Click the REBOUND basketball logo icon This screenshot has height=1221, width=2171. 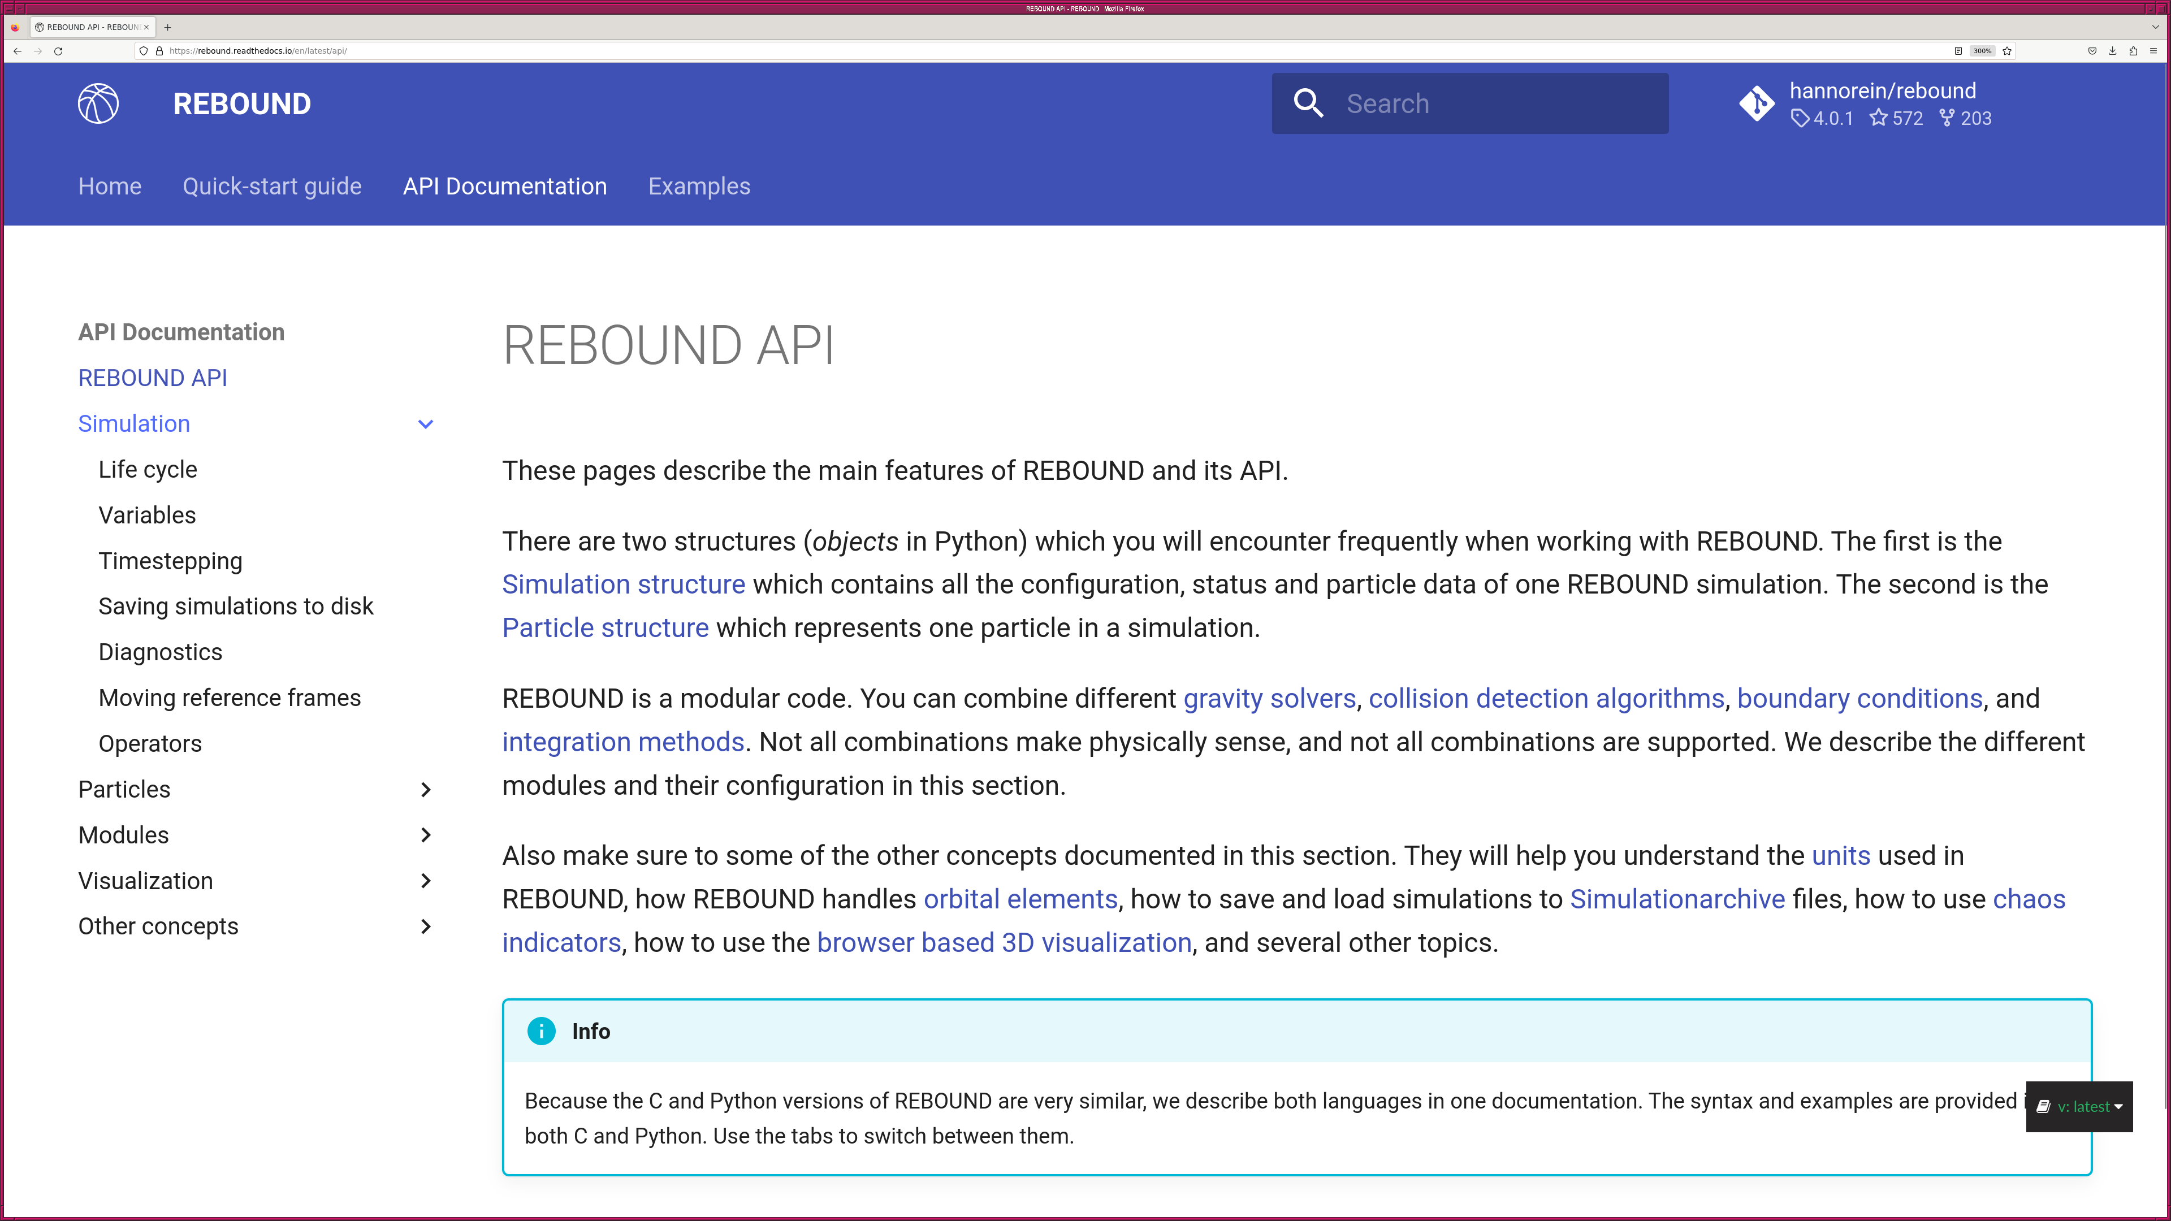[x=98, y=103]
